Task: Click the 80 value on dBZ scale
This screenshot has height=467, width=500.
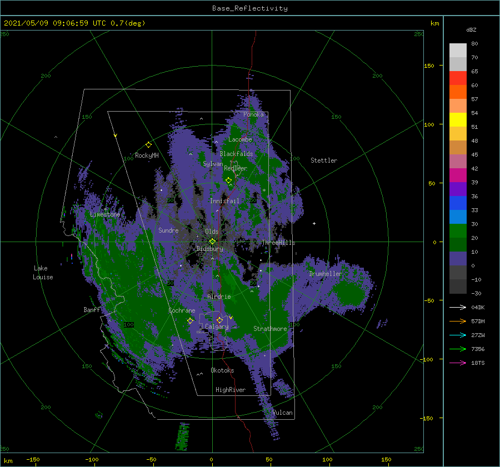Action: click(474, 44)
